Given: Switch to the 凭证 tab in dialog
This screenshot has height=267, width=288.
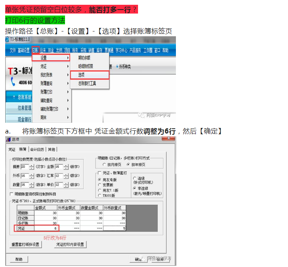Looking at the screenshot, I should (12, 149).
